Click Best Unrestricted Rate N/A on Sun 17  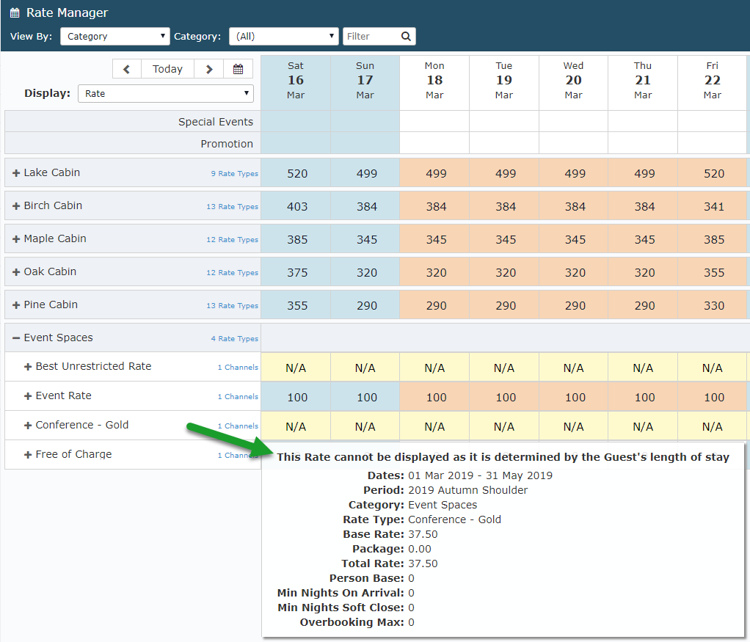(x=365, y=368)
